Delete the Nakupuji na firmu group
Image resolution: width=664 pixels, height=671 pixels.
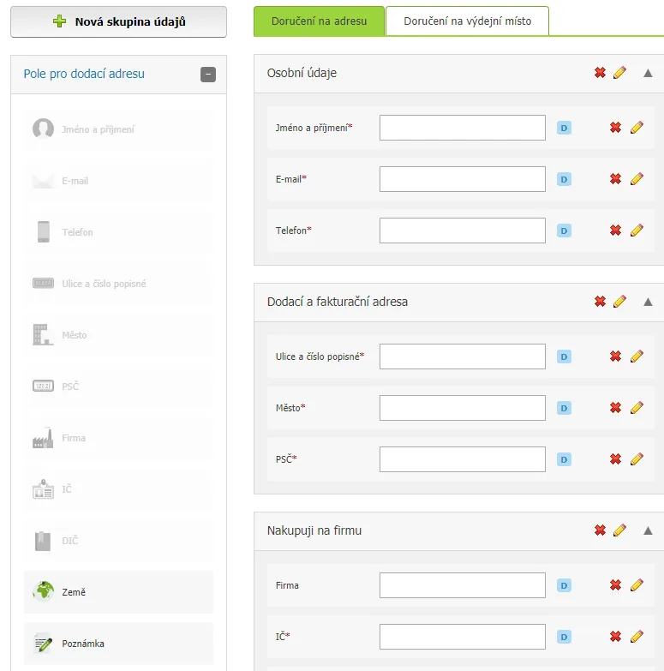pyautogui.click(x=600, y=530)
